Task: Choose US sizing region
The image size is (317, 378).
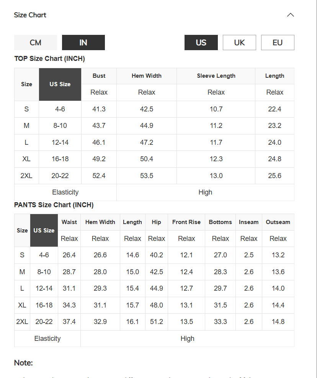Action: click(x=201, y=43)
